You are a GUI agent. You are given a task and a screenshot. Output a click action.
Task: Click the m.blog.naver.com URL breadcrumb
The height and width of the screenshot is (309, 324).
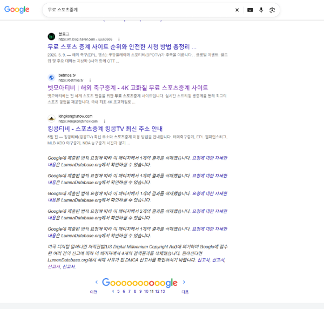(x=85, y=39)
